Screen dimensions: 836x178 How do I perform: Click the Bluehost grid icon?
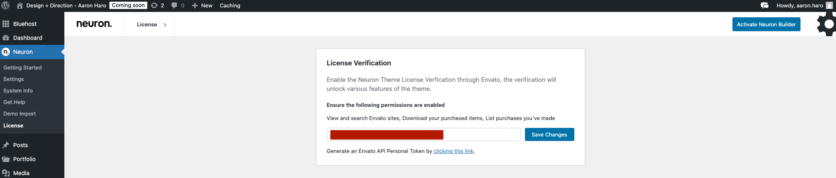pos(6,24)
